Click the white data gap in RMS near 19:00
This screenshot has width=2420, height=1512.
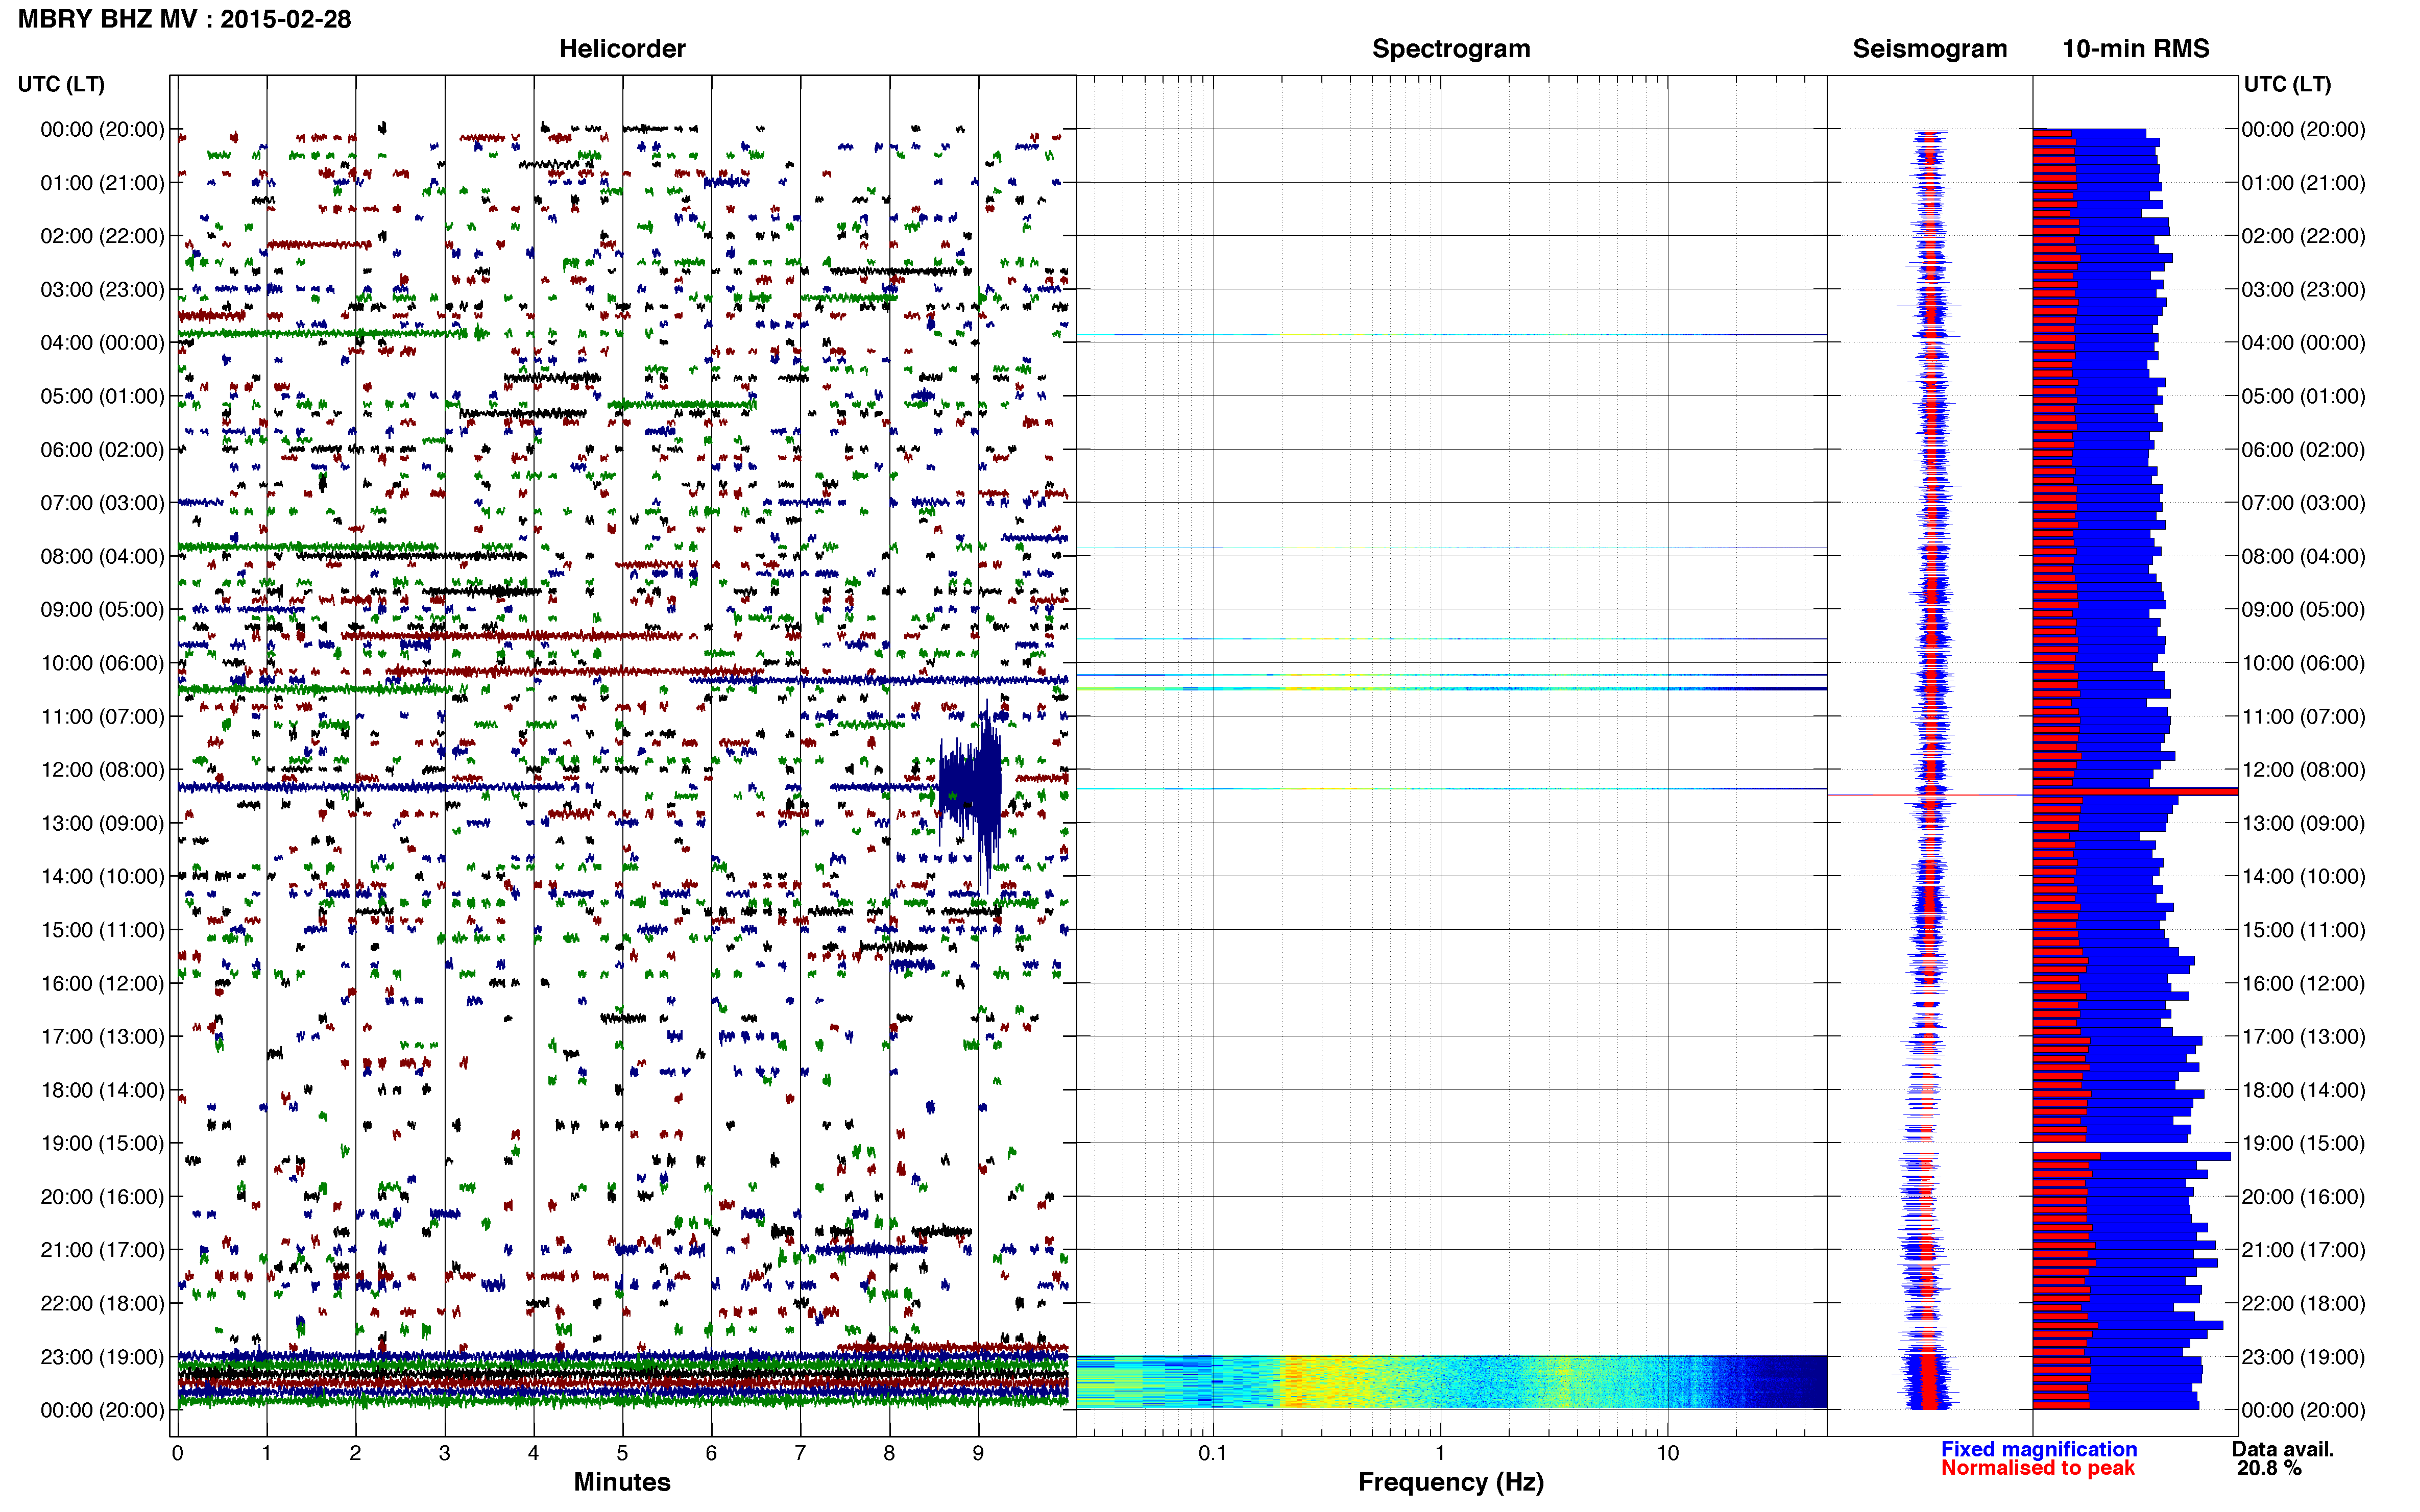[x=2135, y=1147]
